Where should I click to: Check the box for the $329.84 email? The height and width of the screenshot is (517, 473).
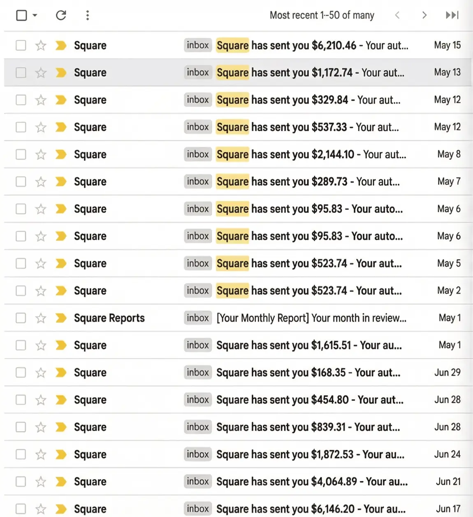pyautogui.click(x=21, y=100)
